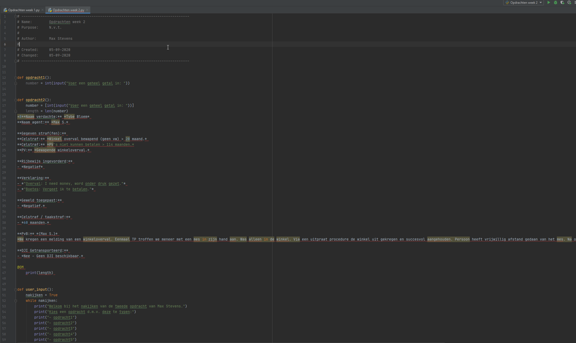The image size is (576, 343).
Task: Start debugging with the green bug icon
Action: tap(556, 3)
